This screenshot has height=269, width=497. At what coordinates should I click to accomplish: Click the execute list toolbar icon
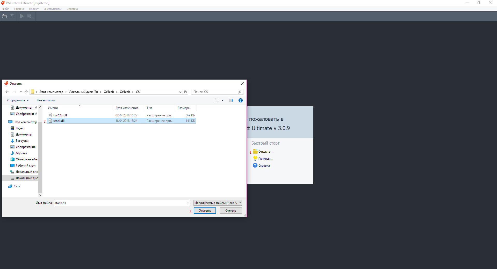point(30,16)
